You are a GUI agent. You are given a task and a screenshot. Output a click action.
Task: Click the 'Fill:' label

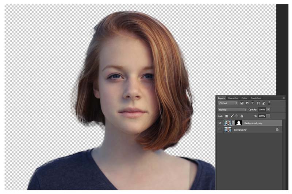click(255, 116)
